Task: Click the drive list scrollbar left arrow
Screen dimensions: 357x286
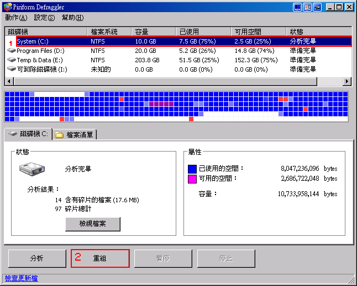Action: click(9, 81)
